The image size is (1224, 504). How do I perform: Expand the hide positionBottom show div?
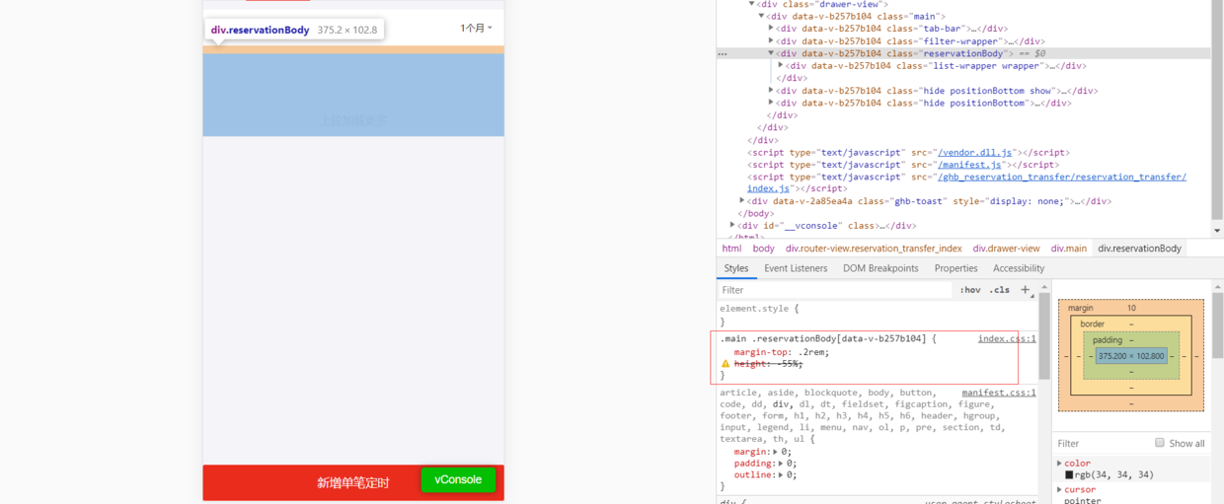[771, 91]
